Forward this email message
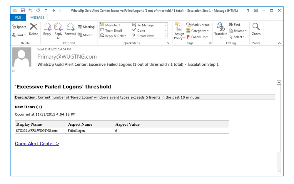The width and height of the screenshot is (294, 184). point(70,29)
